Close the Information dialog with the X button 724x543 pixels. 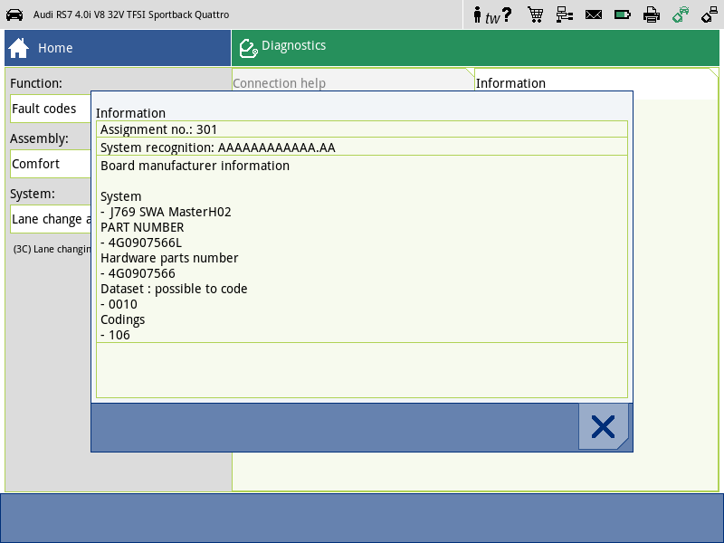[604, 425]
